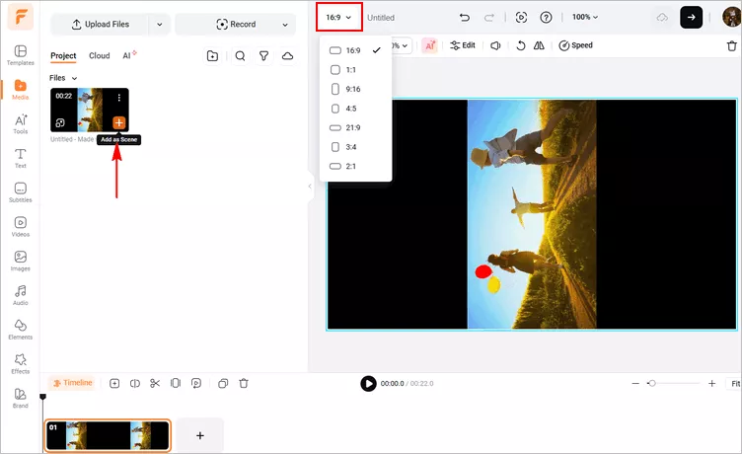Open the Templates panel in sidebar
This screenshot has height=454, width=742.
(x=20, y=54)
